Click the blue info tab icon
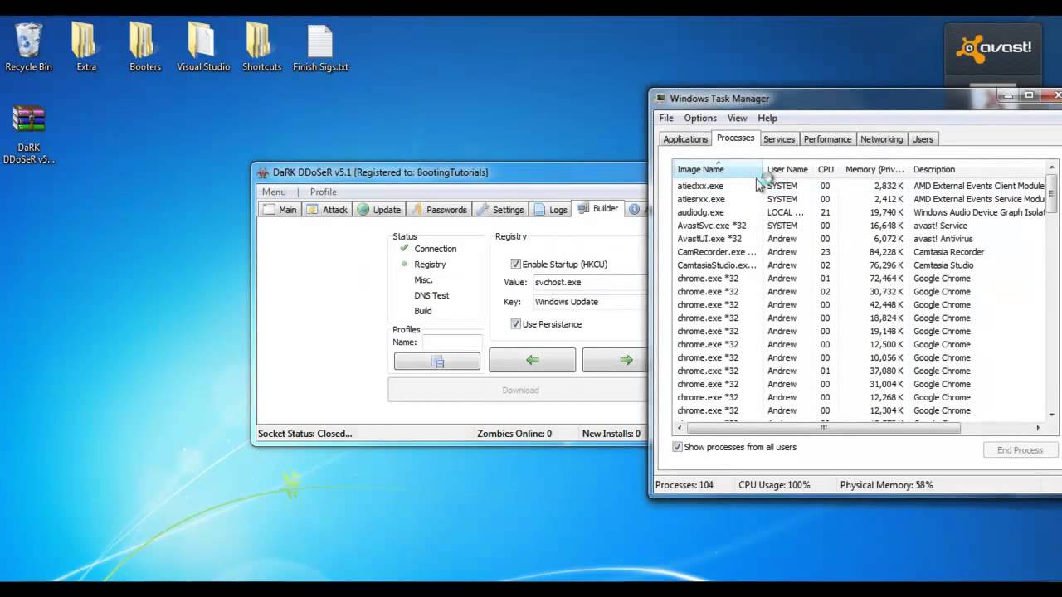 (635, 209)
